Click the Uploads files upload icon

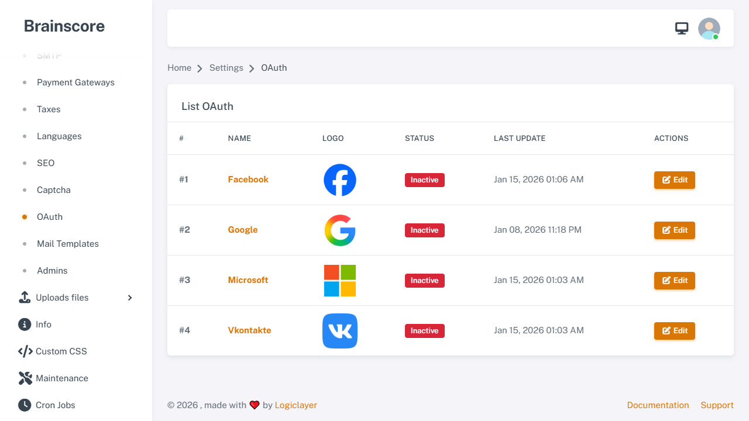tap(25, 298)
